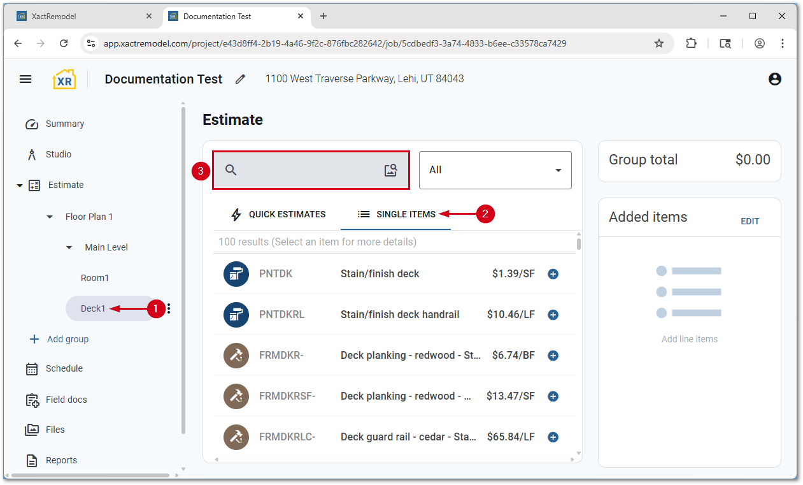Add FRMDKR- Deck planking redwood item
The height and width of the screenshot is (485, 803).
[x=553, y=355]
